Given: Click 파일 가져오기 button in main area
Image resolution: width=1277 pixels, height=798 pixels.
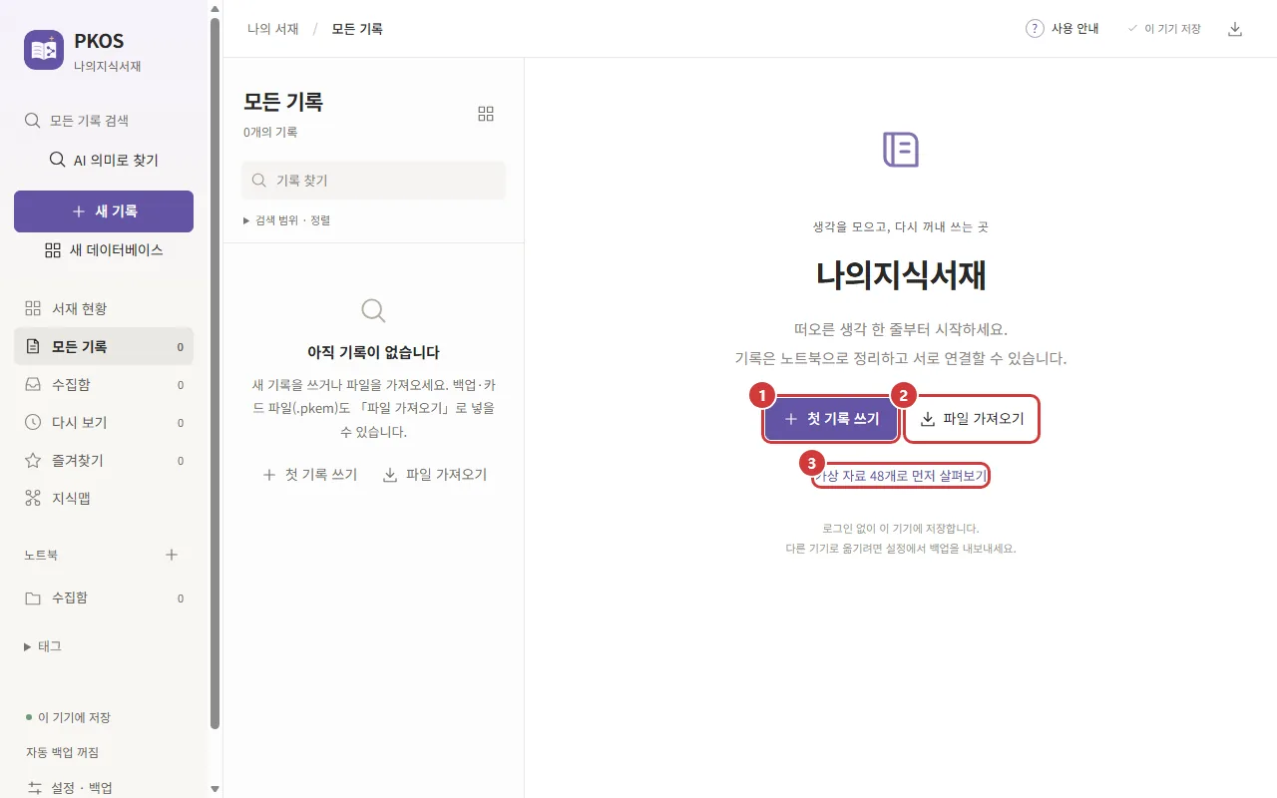Looking at the screenshot, I should tap(972, 419).
